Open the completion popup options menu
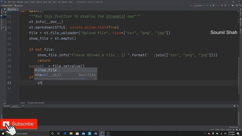The image size is (242, 136). click(x=96, y=79)
